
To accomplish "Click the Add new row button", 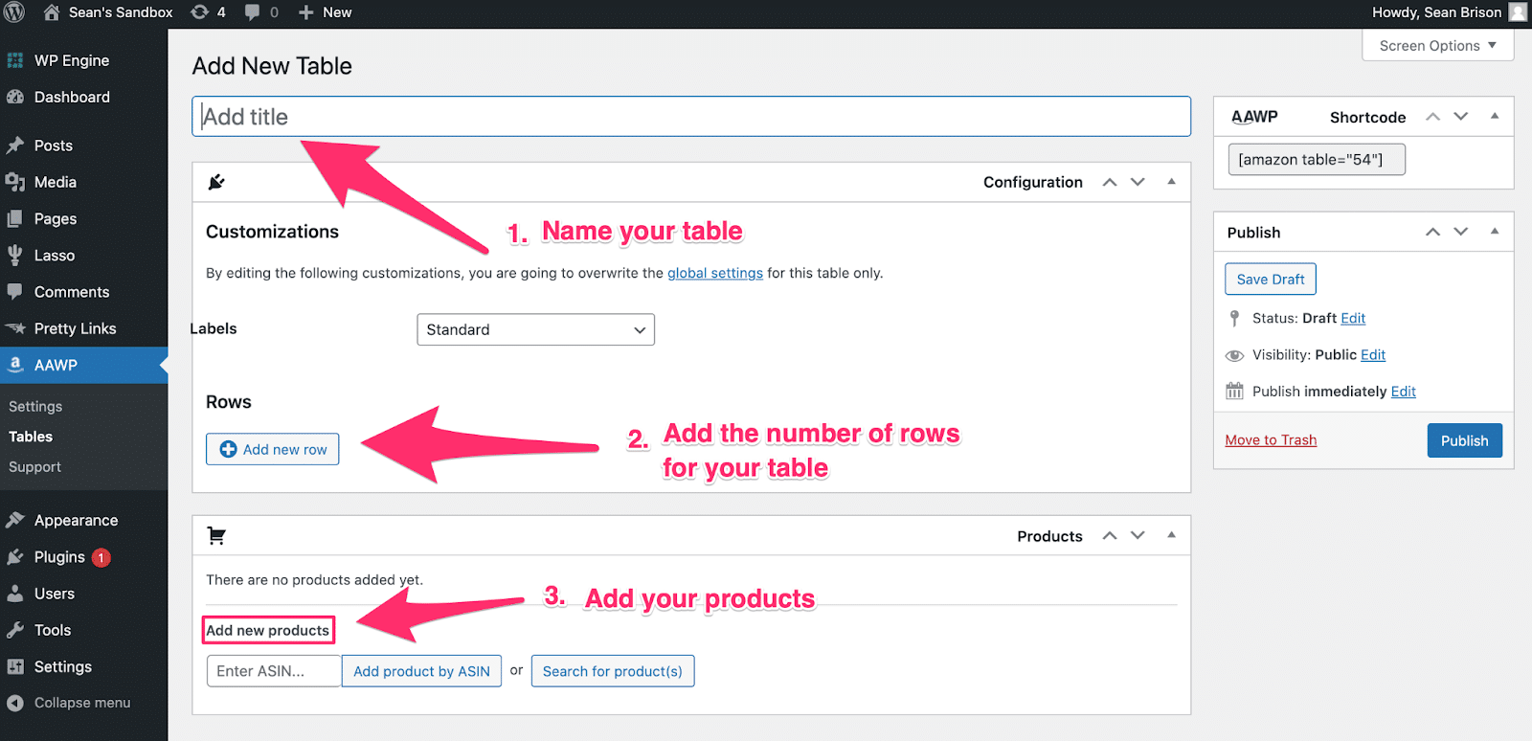I will click(273, 449).
